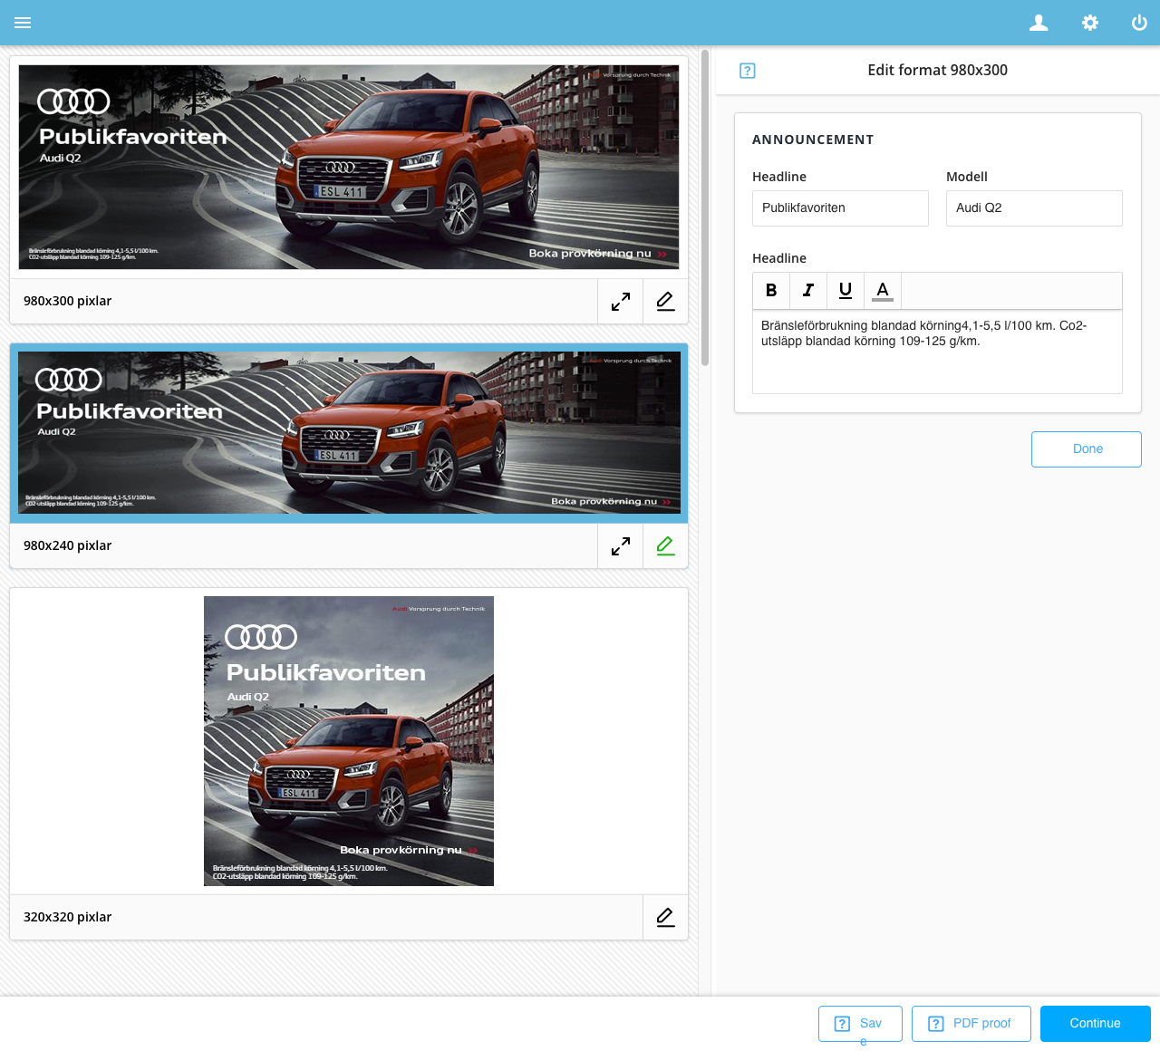The image size is (1160, 1051).
Task: Click the 980x300 pixlar label
Action: click(x=68, y=302)
